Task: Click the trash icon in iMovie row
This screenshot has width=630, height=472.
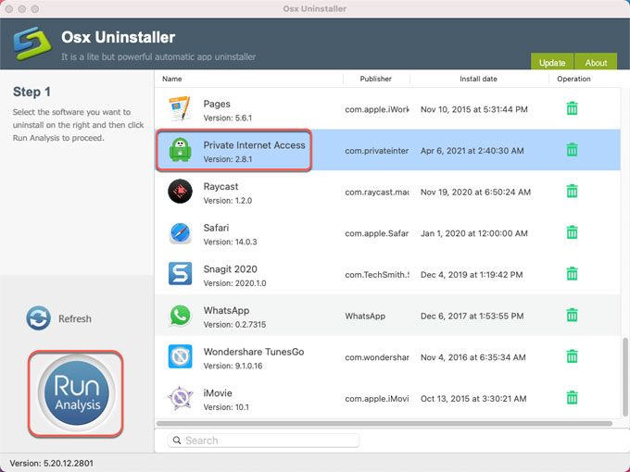Action: tap(573, 398)
